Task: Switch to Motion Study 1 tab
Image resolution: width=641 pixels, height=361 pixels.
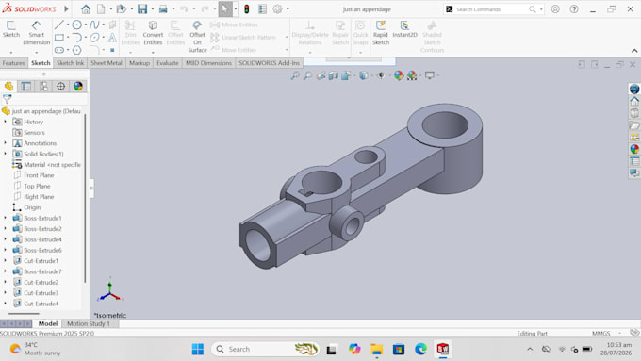Action: coord(89,323)
